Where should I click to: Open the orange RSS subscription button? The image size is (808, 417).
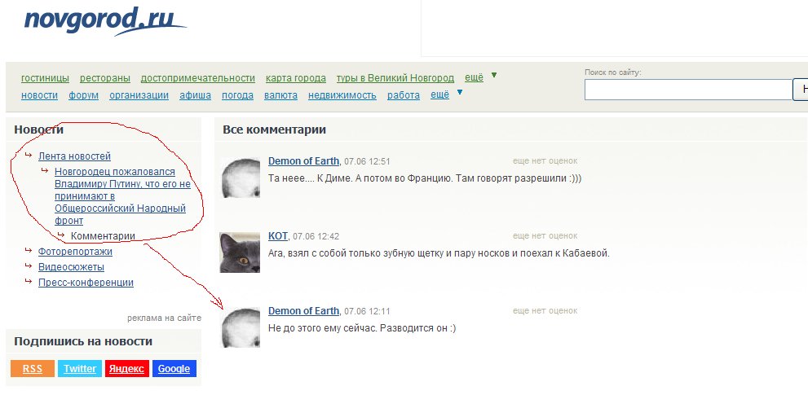click(33, 369)
